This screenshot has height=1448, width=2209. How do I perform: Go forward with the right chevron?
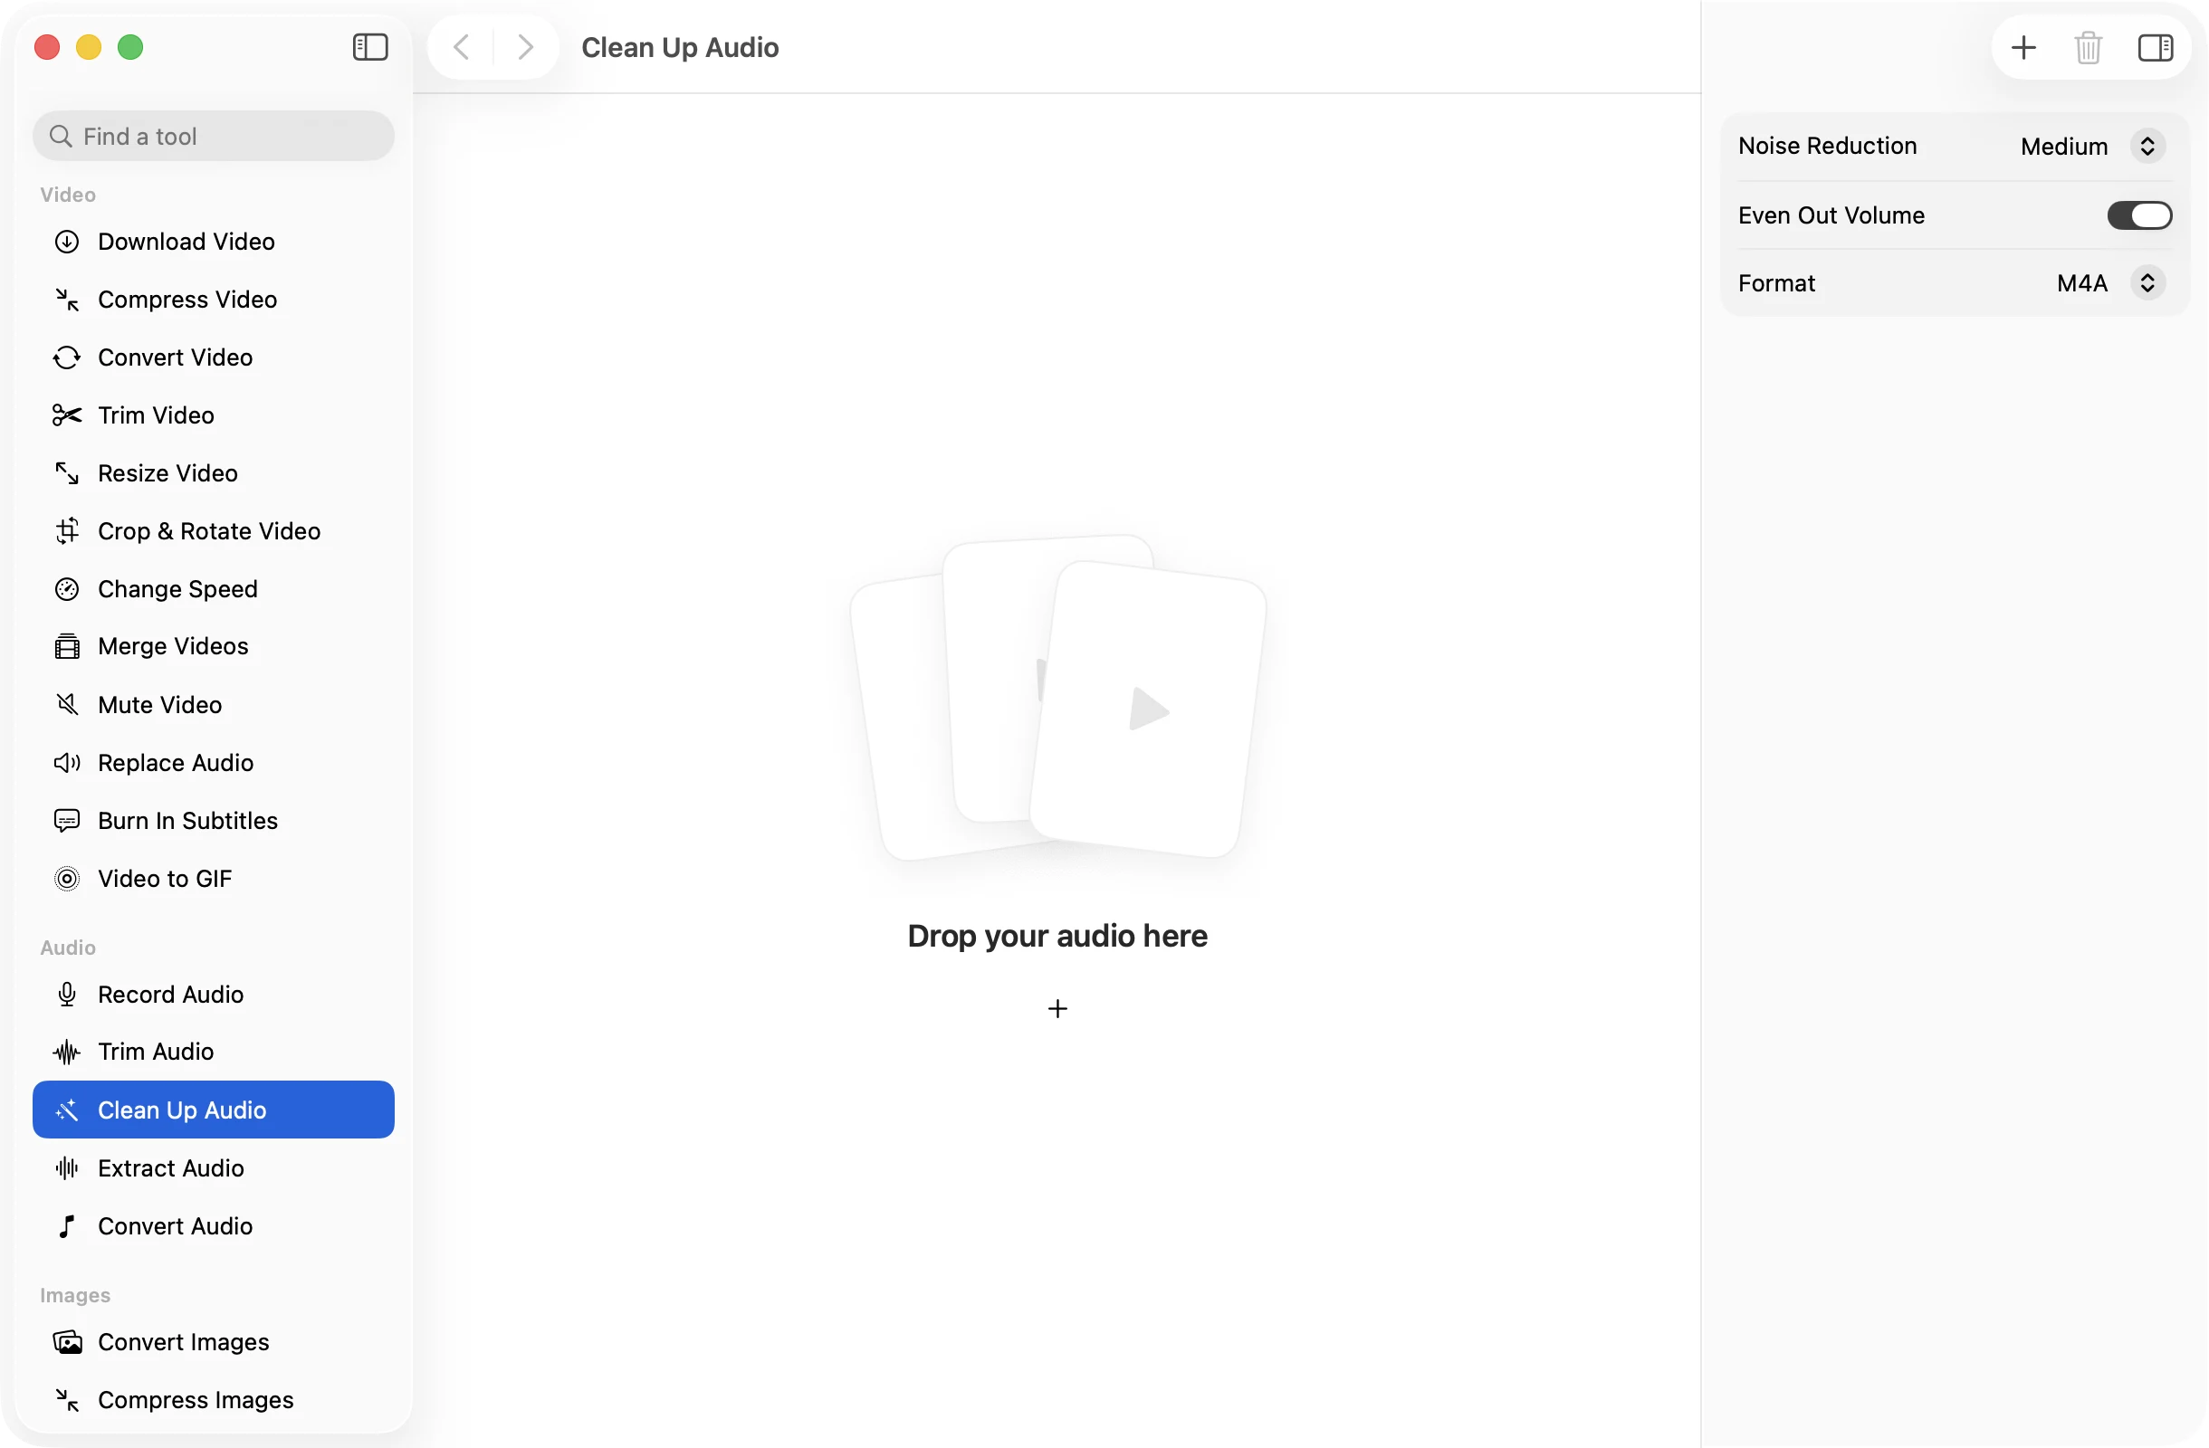(x=525, y=47)
